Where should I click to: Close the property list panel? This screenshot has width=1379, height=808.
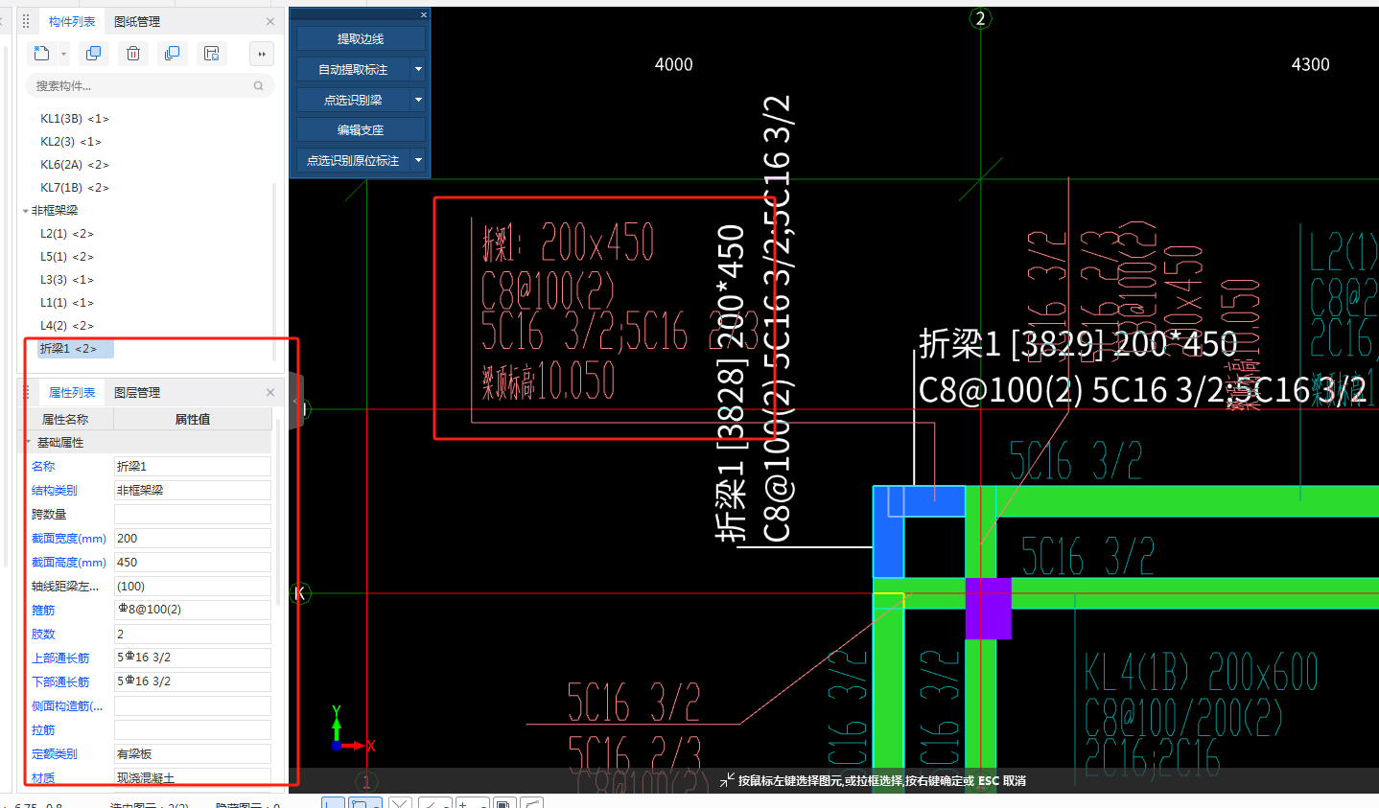click(x=270, y=392)
